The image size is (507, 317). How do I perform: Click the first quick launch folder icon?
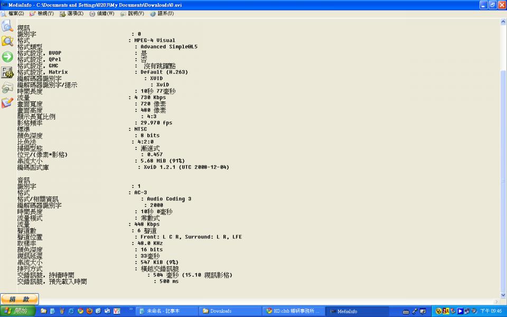[x=43, y=311]
